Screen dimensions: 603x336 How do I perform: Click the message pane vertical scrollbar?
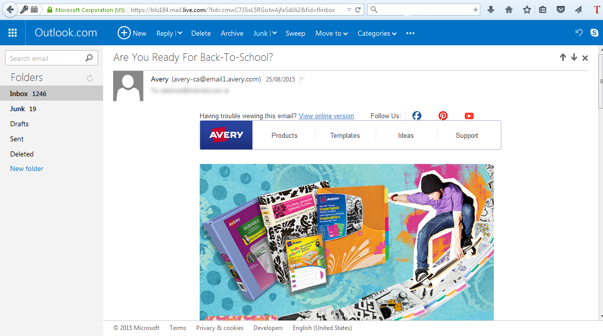click(600, 81)
